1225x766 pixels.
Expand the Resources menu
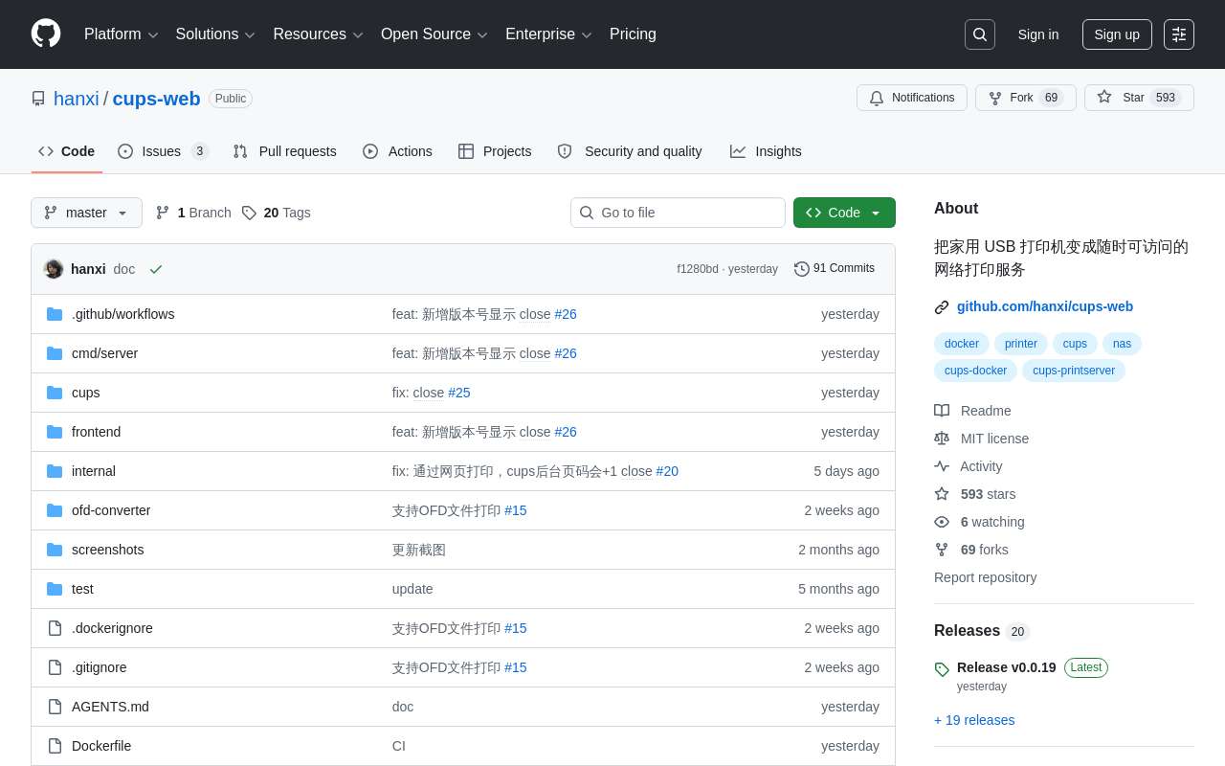pyautogui.click(x=318, y=34)
